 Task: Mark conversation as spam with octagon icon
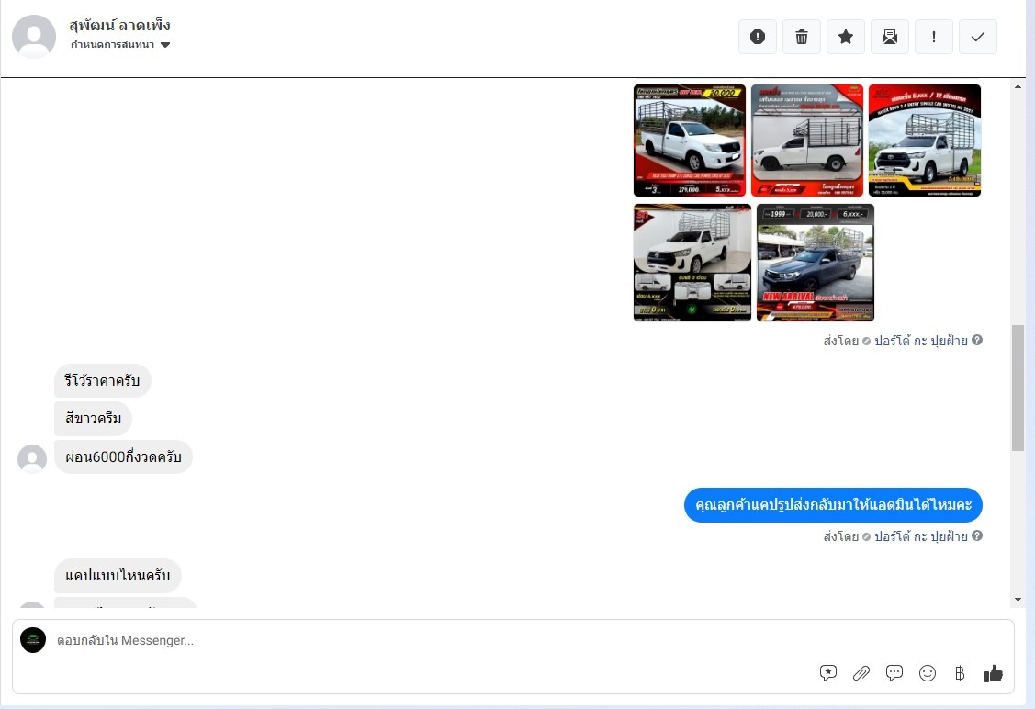click(758, 37)
